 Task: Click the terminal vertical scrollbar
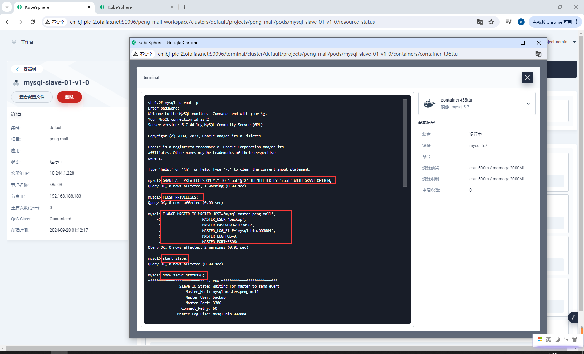point(404,143)
